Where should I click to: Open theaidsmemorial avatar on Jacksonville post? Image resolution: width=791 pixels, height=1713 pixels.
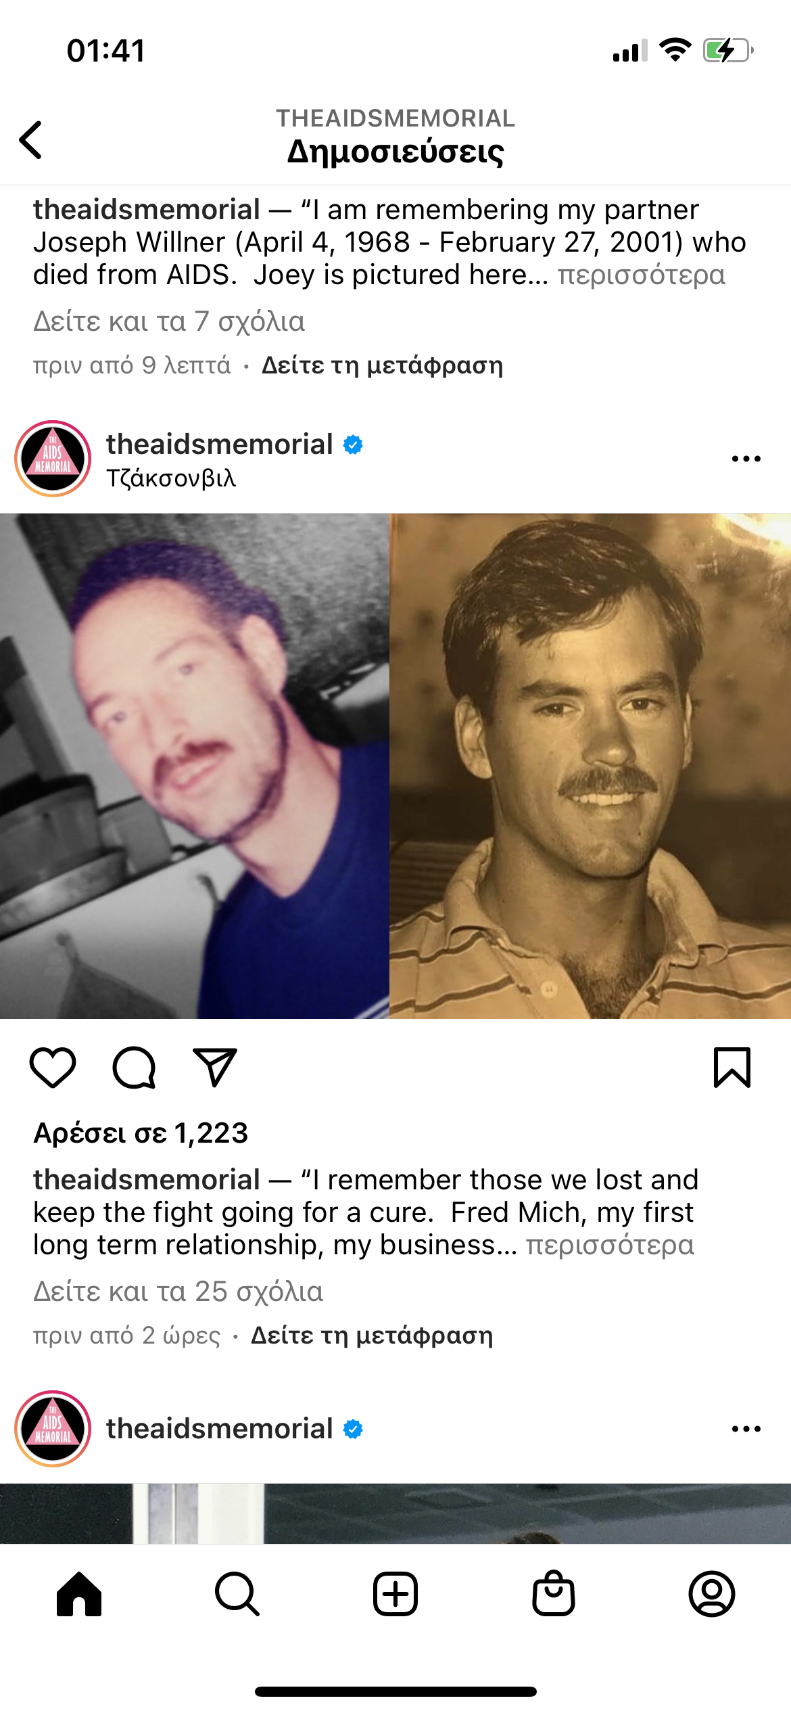pos(53,459)
